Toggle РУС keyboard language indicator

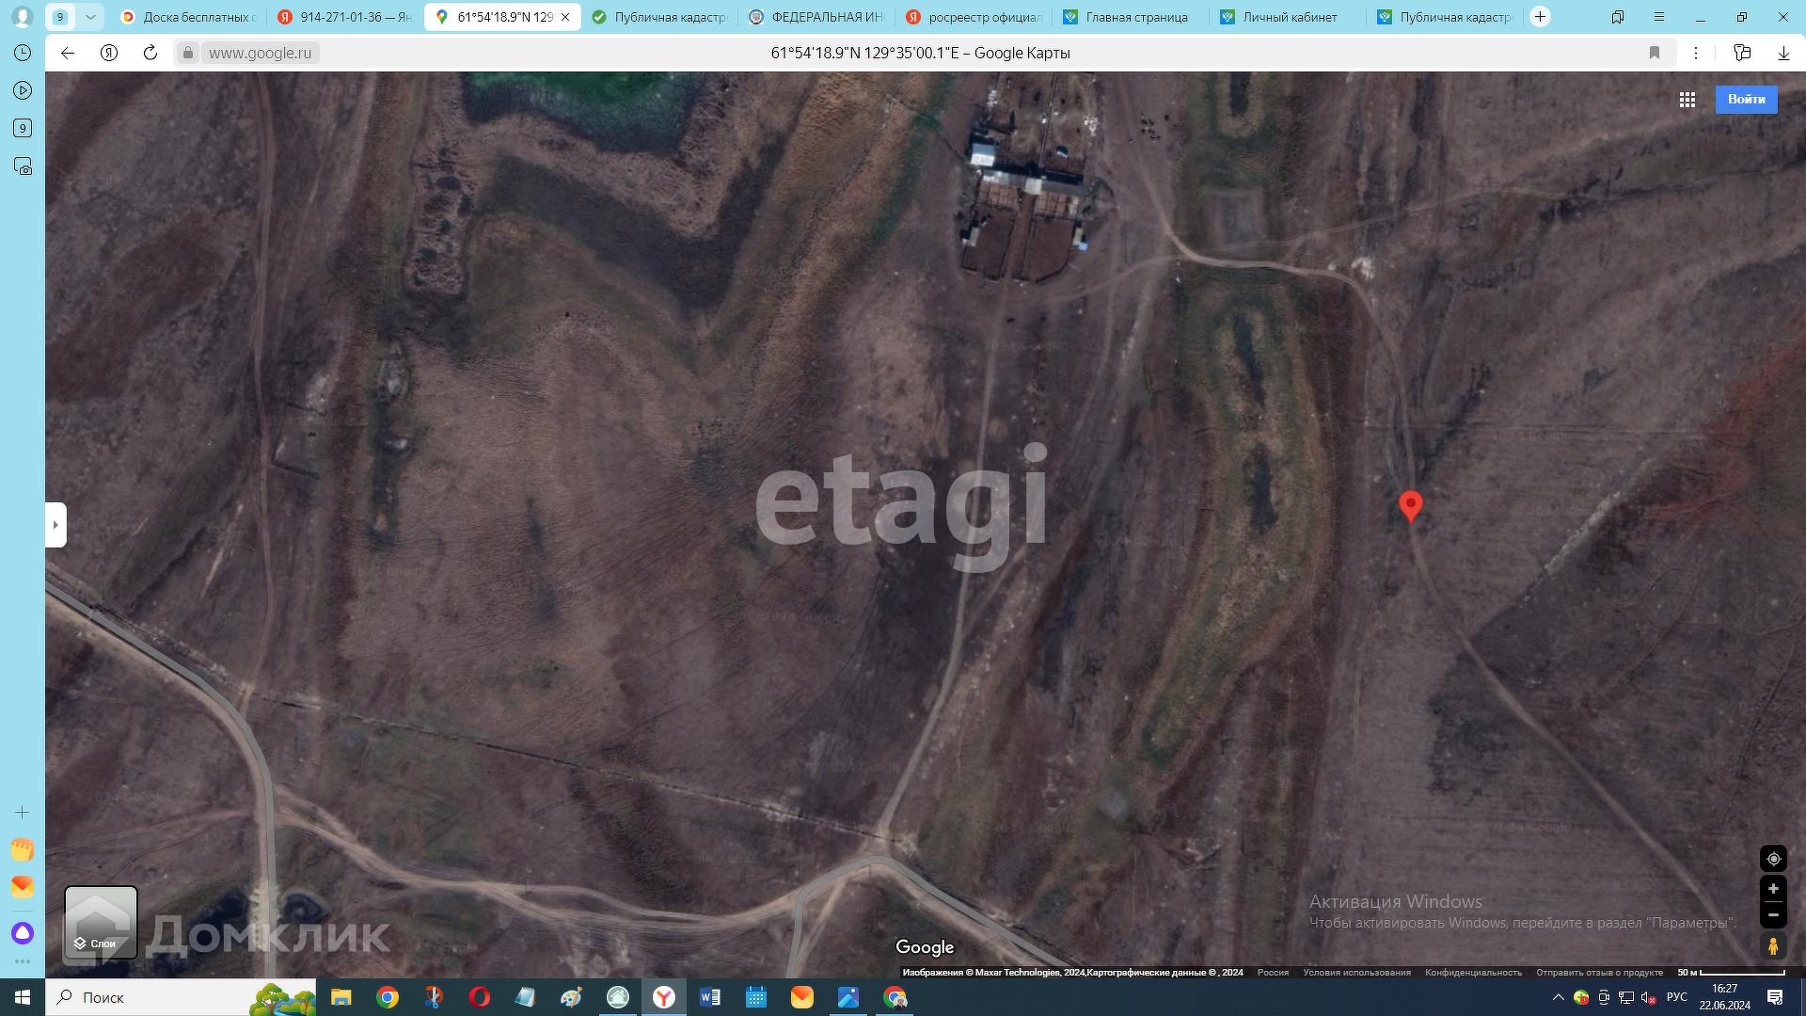[1676, 997]
